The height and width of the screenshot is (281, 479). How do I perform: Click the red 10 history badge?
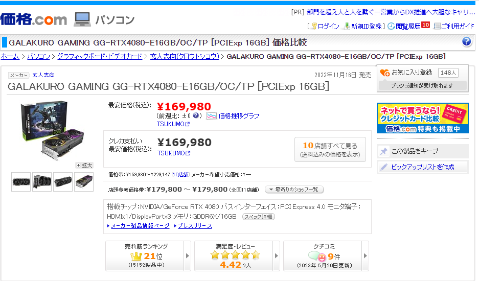tap(425, 25)
